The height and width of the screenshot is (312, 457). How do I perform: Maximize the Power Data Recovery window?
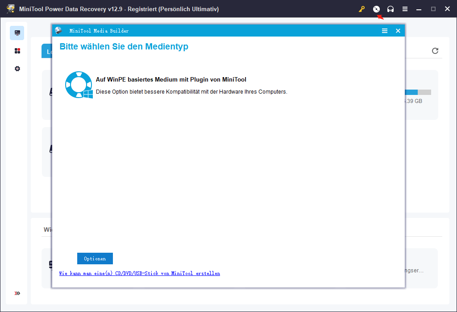433,9
